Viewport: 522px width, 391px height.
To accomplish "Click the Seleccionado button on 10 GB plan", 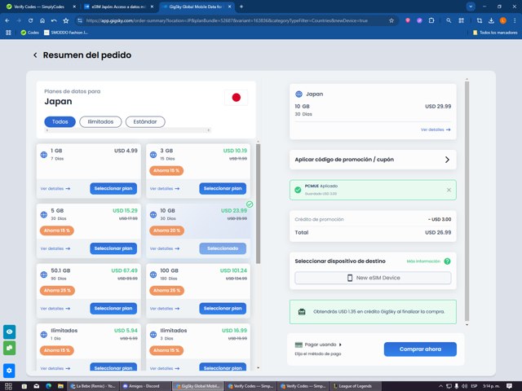I will 223,248.
